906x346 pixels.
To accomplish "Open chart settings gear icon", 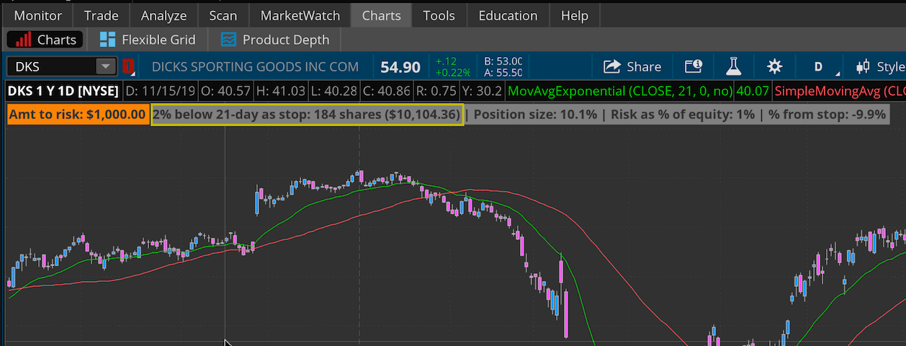I will coord(774,66).
